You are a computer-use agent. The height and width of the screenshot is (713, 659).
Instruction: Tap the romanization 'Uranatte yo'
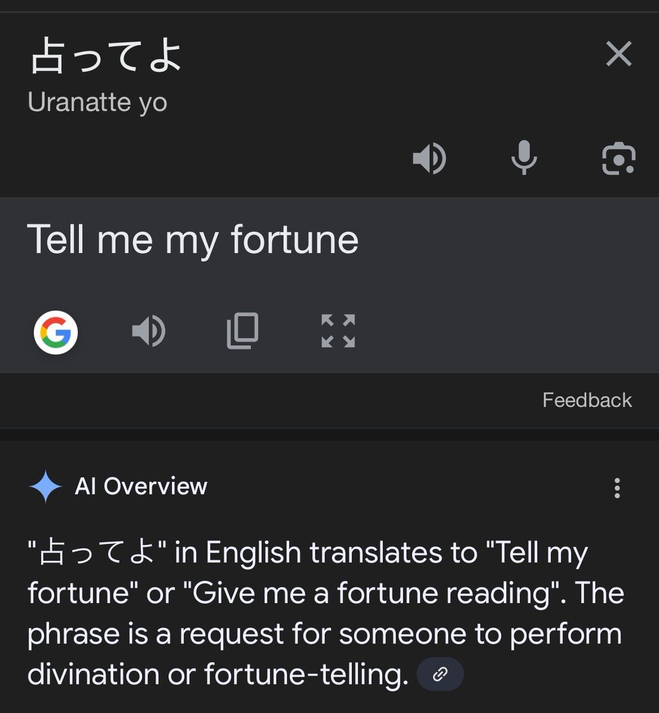pyautogui.click(x=97, y=103)
